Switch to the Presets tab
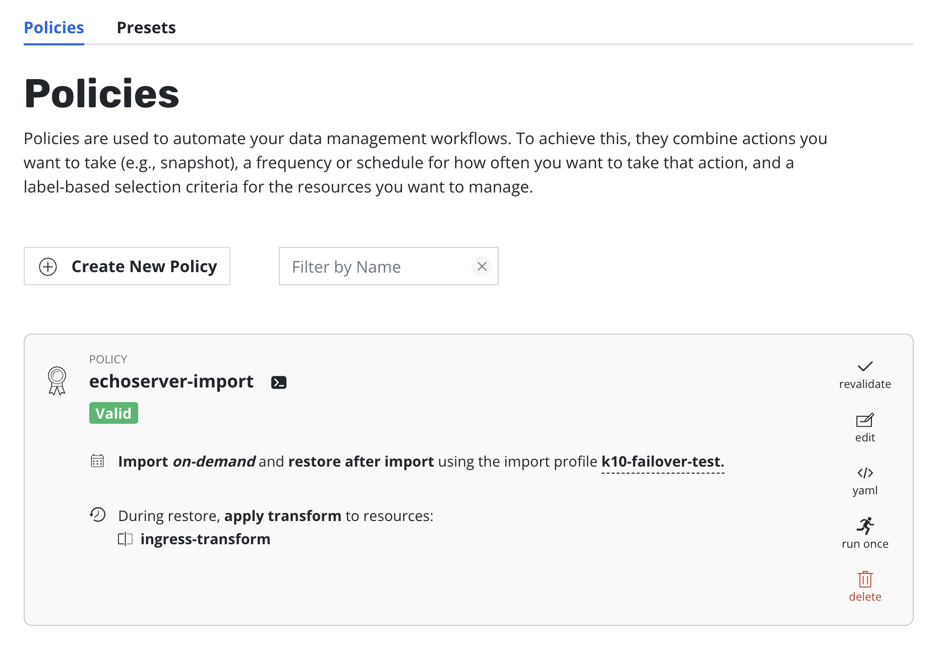 [x=146, y=28]
